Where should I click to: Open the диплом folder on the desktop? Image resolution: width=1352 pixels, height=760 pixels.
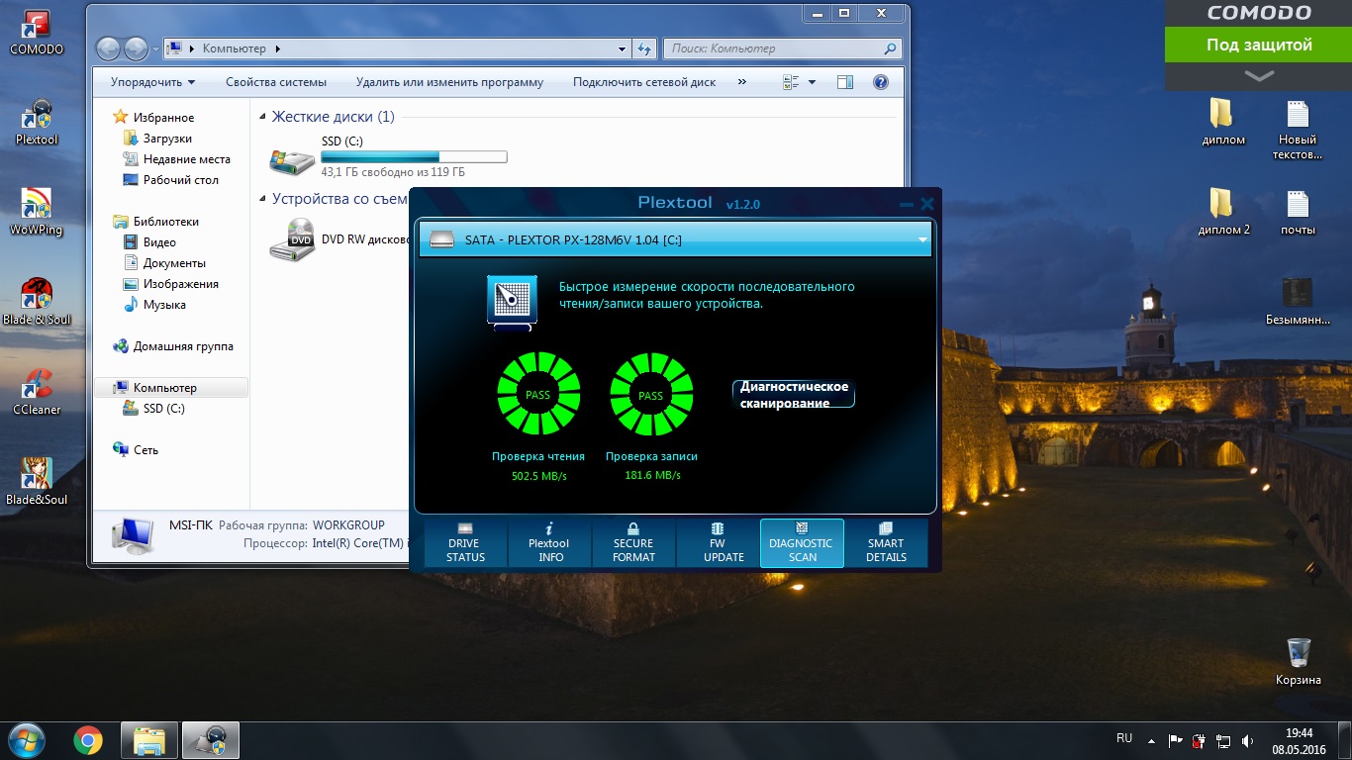pos(1223,123)
